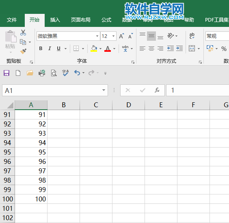
Task: Toggle Underline formatting
Action: (58, 49)
